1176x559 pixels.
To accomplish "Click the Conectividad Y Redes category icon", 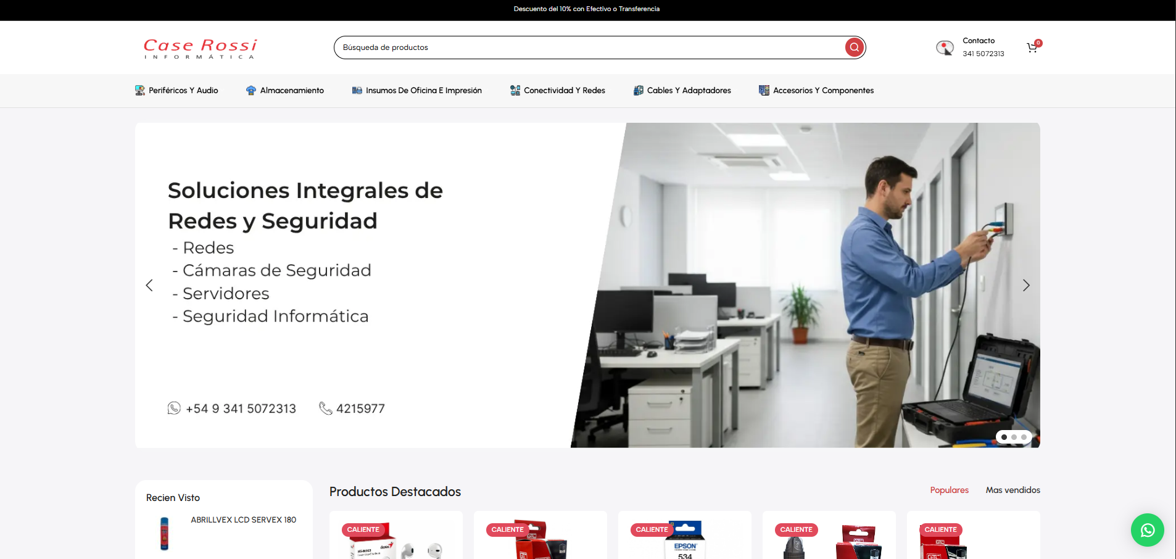I will pos(515,91).
